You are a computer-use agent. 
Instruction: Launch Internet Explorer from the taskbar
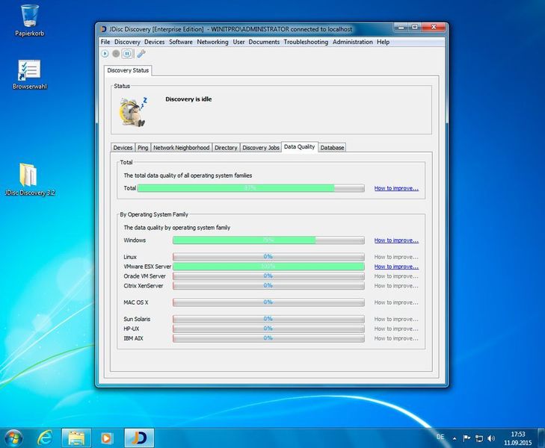point(45,438)
